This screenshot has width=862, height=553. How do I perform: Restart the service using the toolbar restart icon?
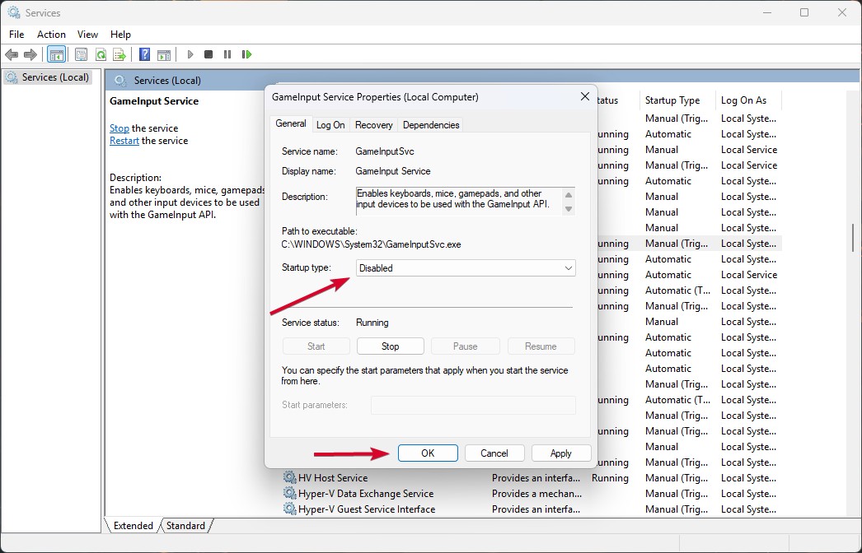(x=246, y=54)
